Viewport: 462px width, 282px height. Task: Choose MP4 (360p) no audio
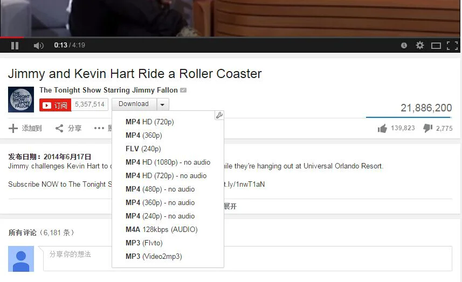coord(160,202)
